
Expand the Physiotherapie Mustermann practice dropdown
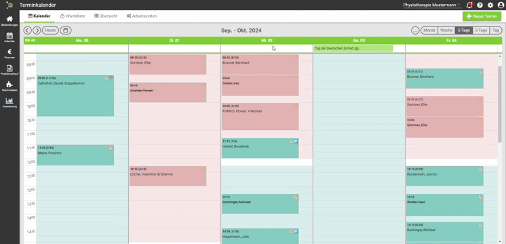coord(432,5)
